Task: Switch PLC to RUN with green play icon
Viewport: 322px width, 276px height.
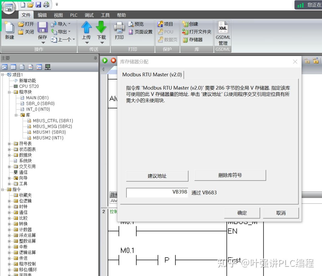Action: point(105,60)
